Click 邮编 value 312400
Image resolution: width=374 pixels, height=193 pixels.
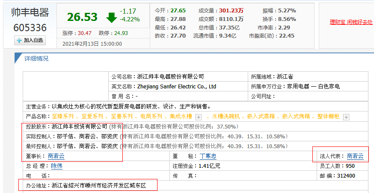[x=346, y=176]
